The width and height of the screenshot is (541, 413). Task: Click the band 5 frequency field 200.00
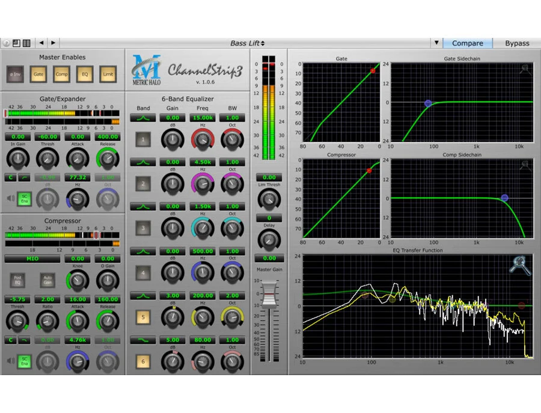[x=202, y=296]
